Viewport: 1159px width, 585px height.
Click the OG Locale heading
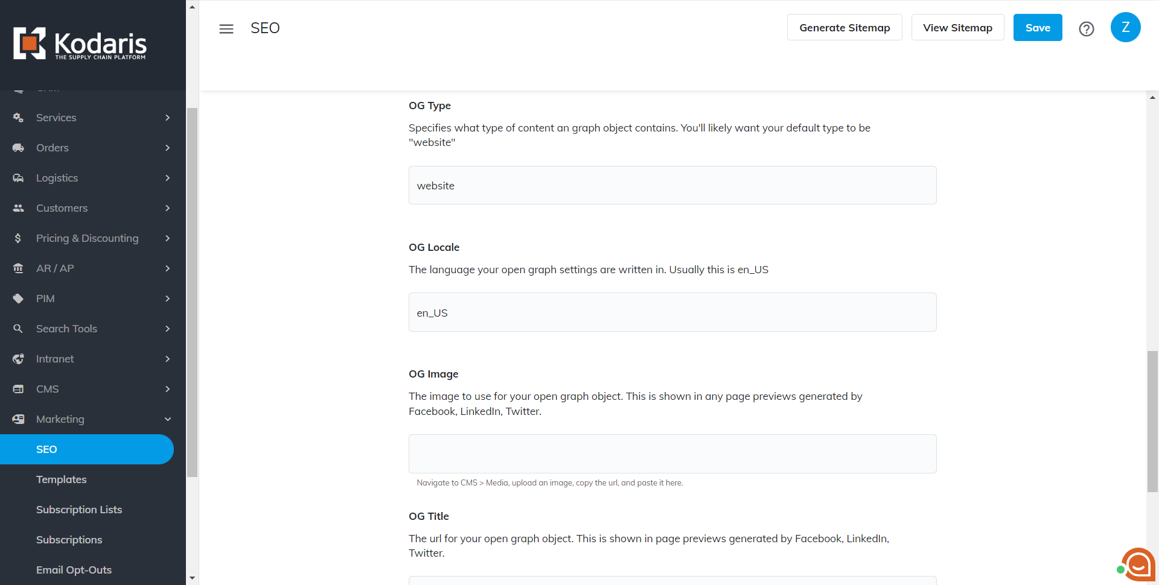click(434, 247)
